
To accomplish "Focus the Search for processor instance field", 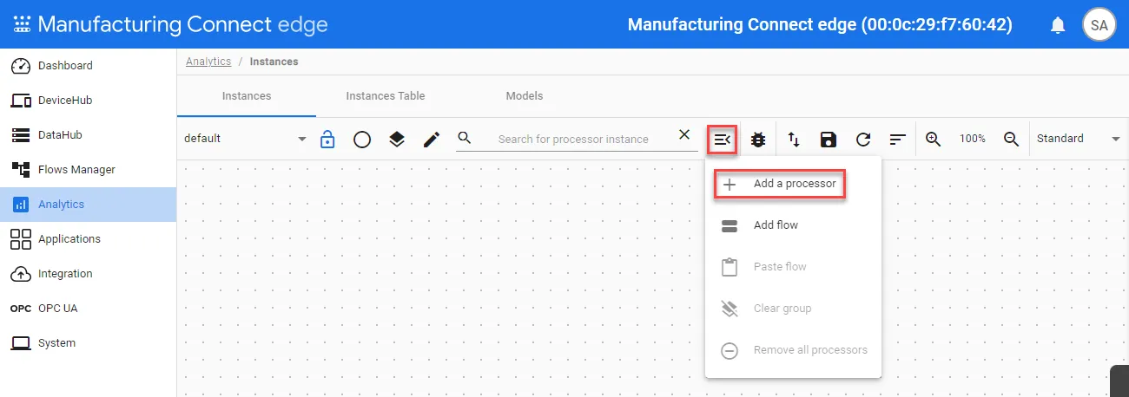I will (575, 139).
